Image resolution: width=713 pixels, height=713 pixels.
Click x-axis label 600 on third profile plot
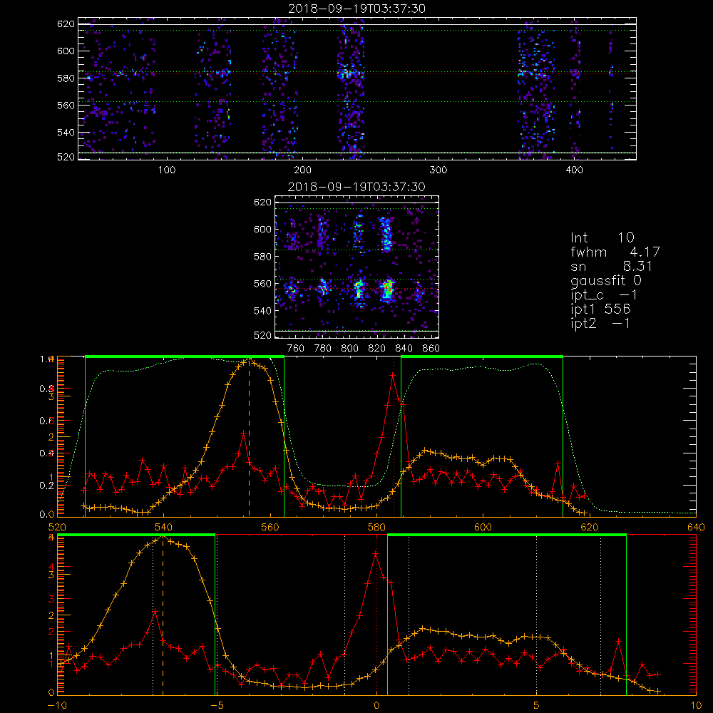(483, 527)
